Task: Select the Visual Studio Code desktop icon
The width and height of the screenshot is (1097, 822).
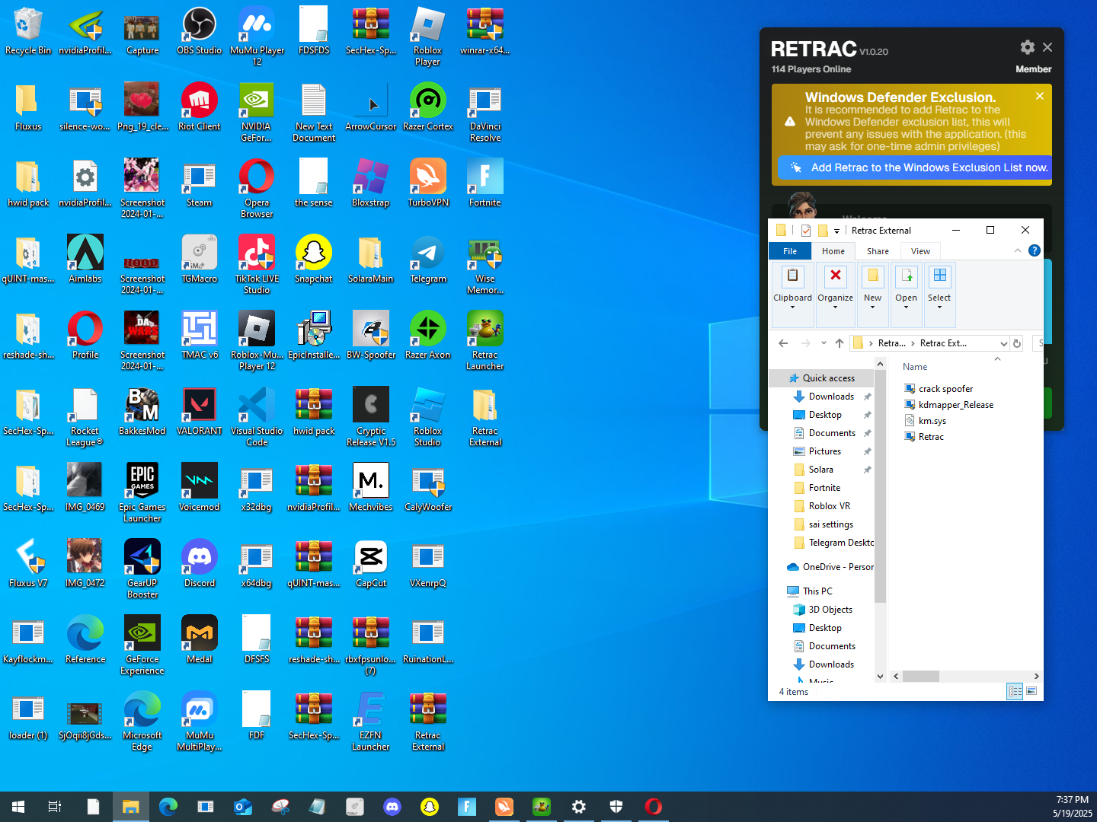Action: (x=257, y=418)
